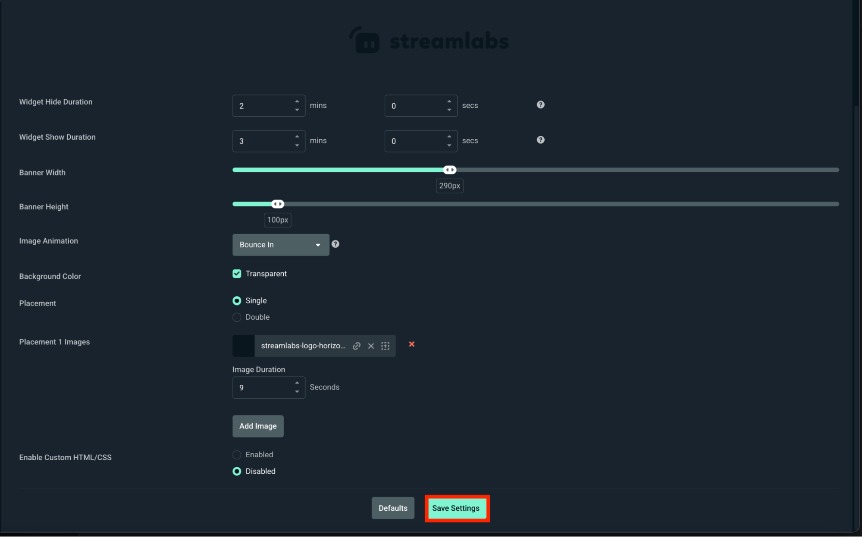Viewport: 862px width, 537px height.
Task: Click the streamlabs logo at the top
Action: 429,40
